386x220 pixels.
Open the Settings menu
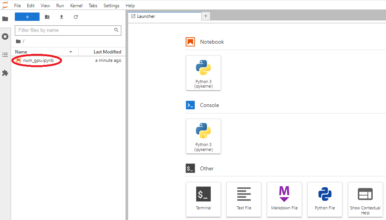click(111, 6)
